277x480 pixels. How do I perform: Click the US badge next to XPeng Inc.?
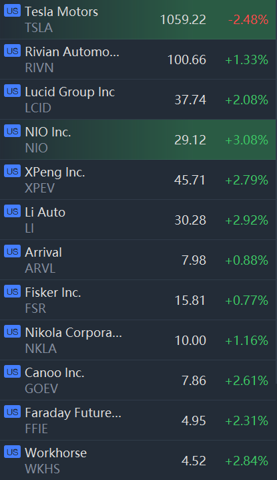coord(12,171)
